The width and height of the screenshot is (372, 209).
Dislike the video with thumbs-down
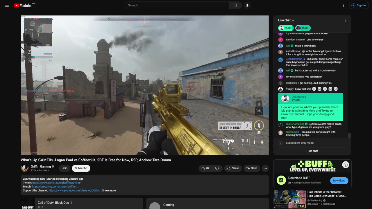217,168
